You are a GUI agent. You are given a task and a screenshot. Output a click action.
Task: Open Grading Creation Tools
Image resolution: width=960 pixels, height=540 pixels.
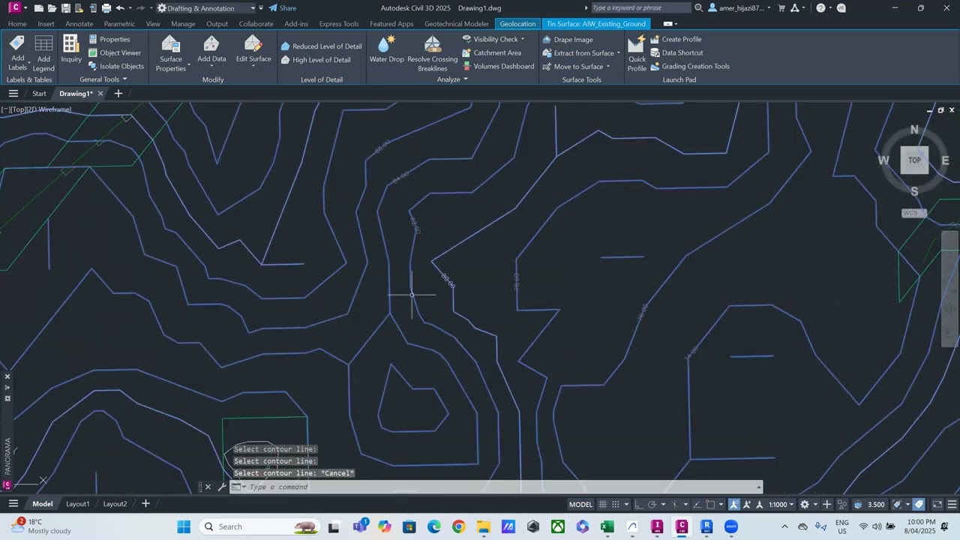coord(690,66)
